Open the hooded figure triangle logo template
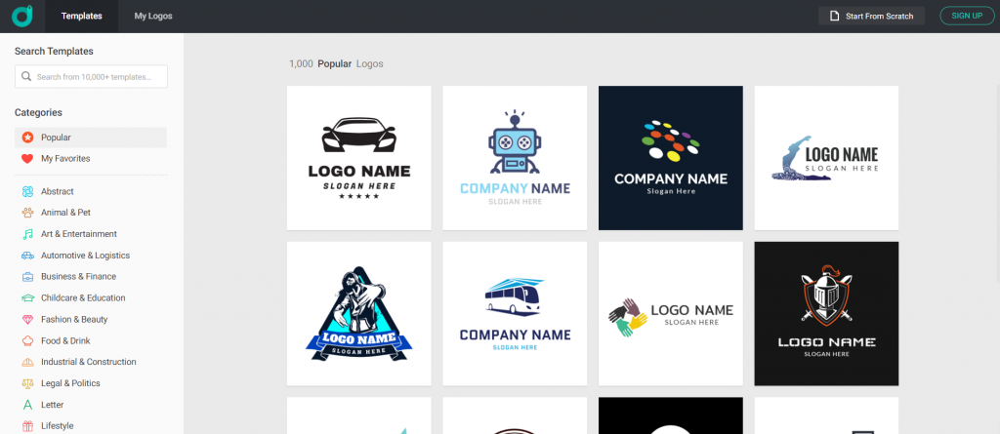Image resolution: width=1000 pixels, height=434 pixels. [x=359, y=313]
